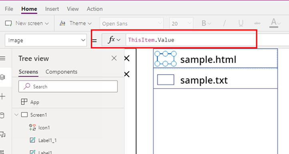Close the Tree view panel

point(114,58)
